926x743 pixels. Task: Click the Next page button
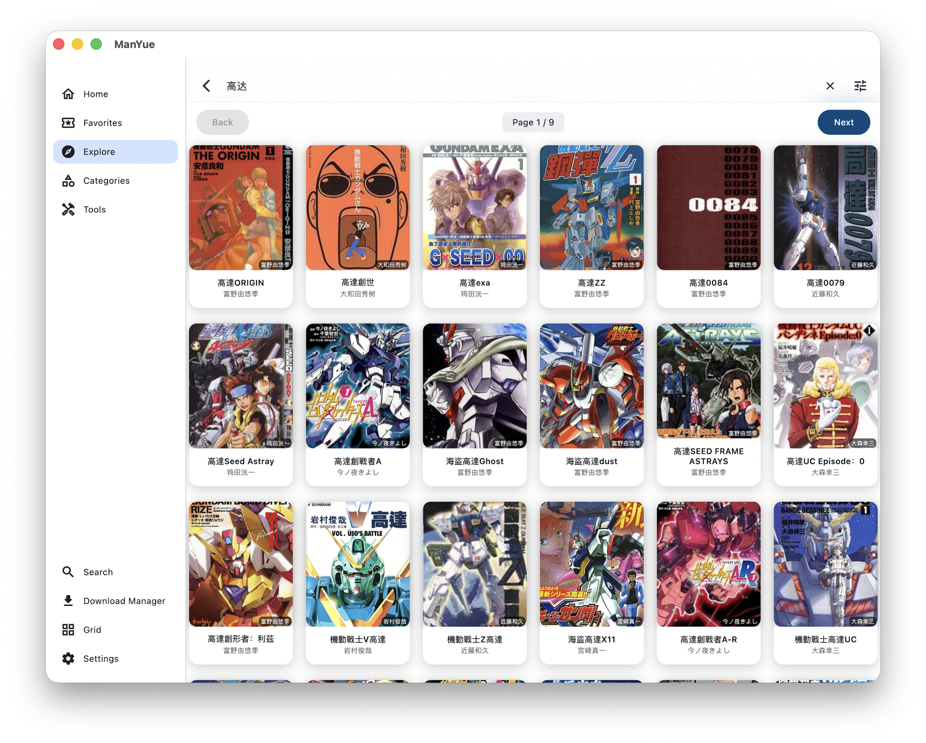coord(843,122)
